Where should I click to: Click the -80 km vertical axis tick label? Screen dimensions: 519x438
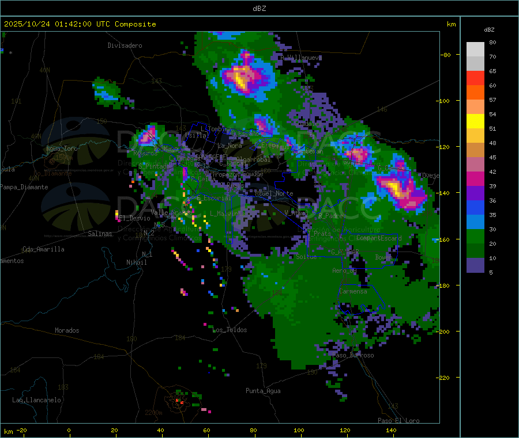pos(445,55)
